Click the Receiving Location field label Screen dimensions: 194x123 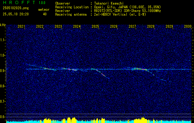tap(72, 7)
